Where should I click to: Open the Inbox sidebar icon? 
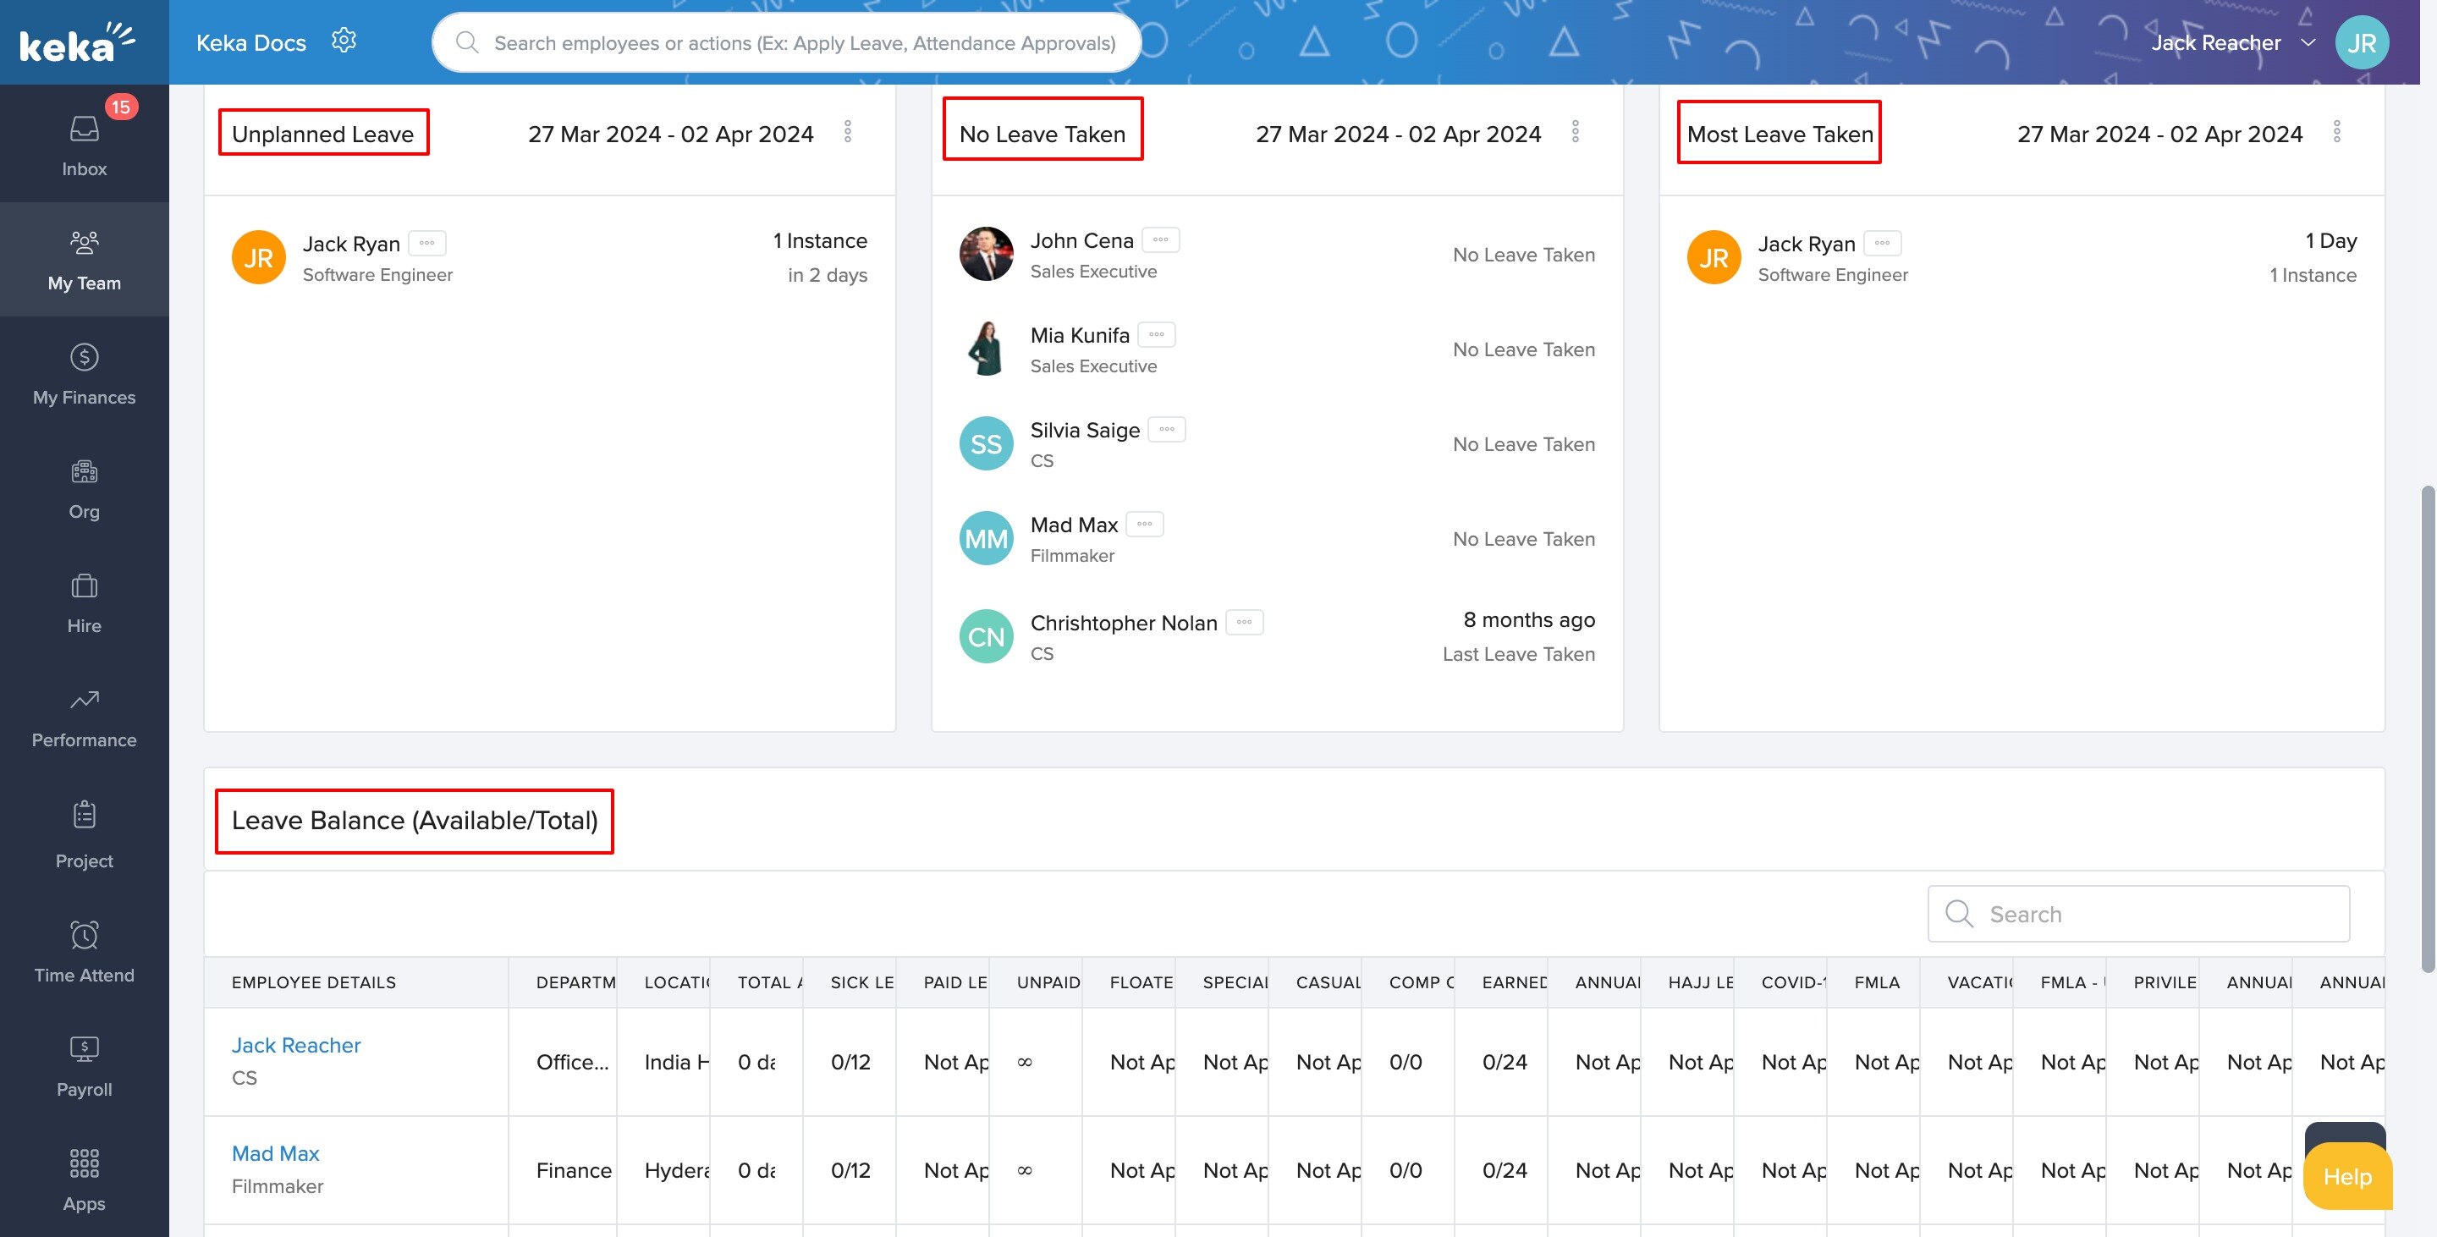pyautogui.click(x=85, y=129)
